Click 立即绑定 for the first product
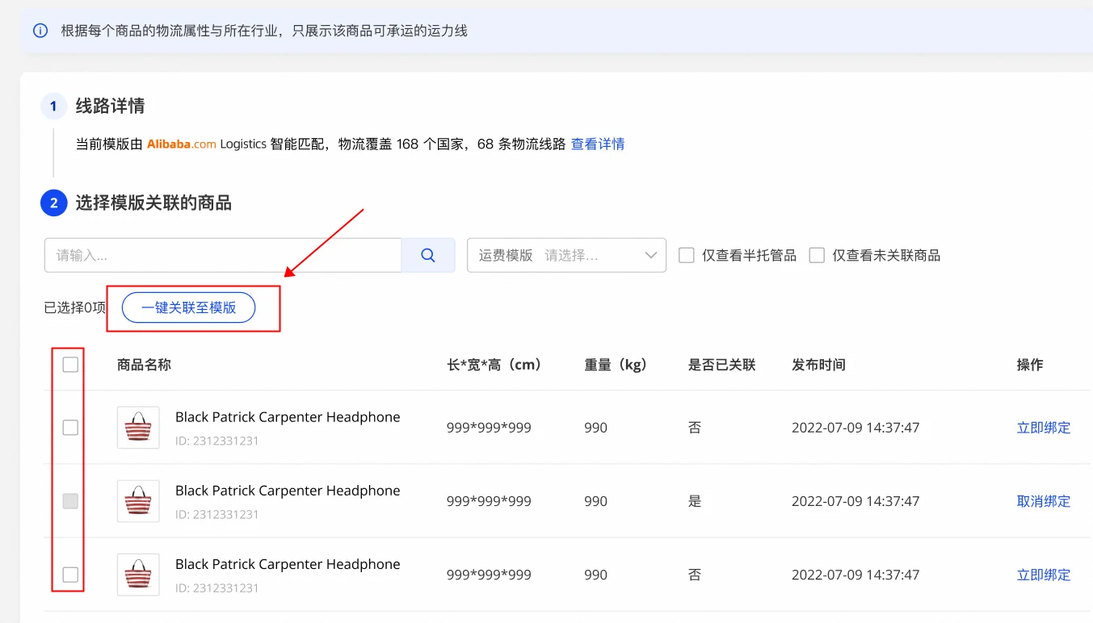Viewport: 1093px width, 623px height. coord(1043,428)
